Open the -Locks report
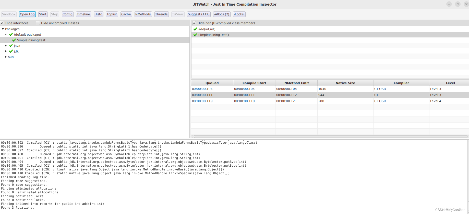Image resolution: width=469 pixels, height=214 pixels. tap(239, 14)
